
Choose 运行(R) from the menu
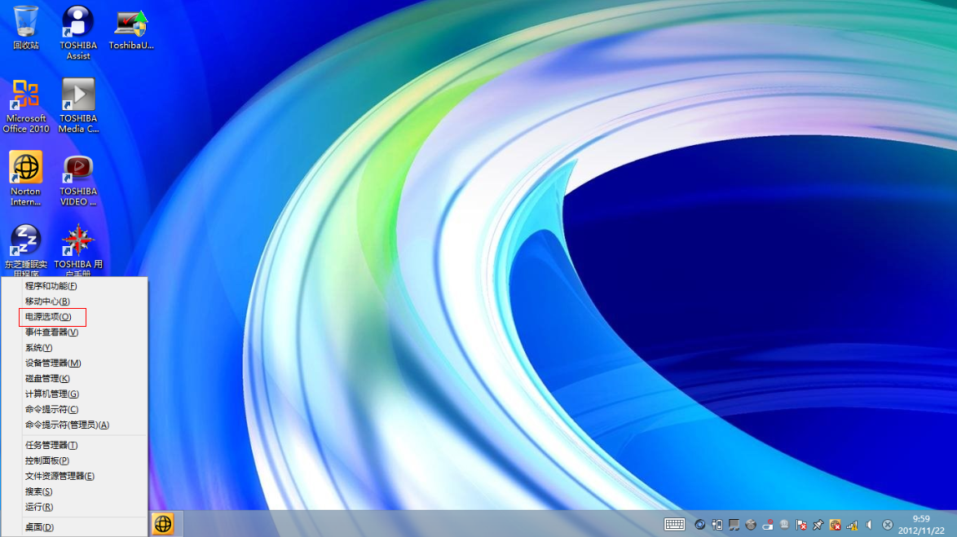point(74,507)
